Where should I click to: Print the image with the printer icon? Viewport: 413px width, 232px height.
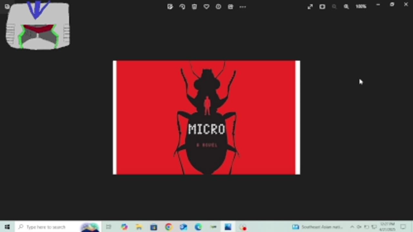pos(230,6)
